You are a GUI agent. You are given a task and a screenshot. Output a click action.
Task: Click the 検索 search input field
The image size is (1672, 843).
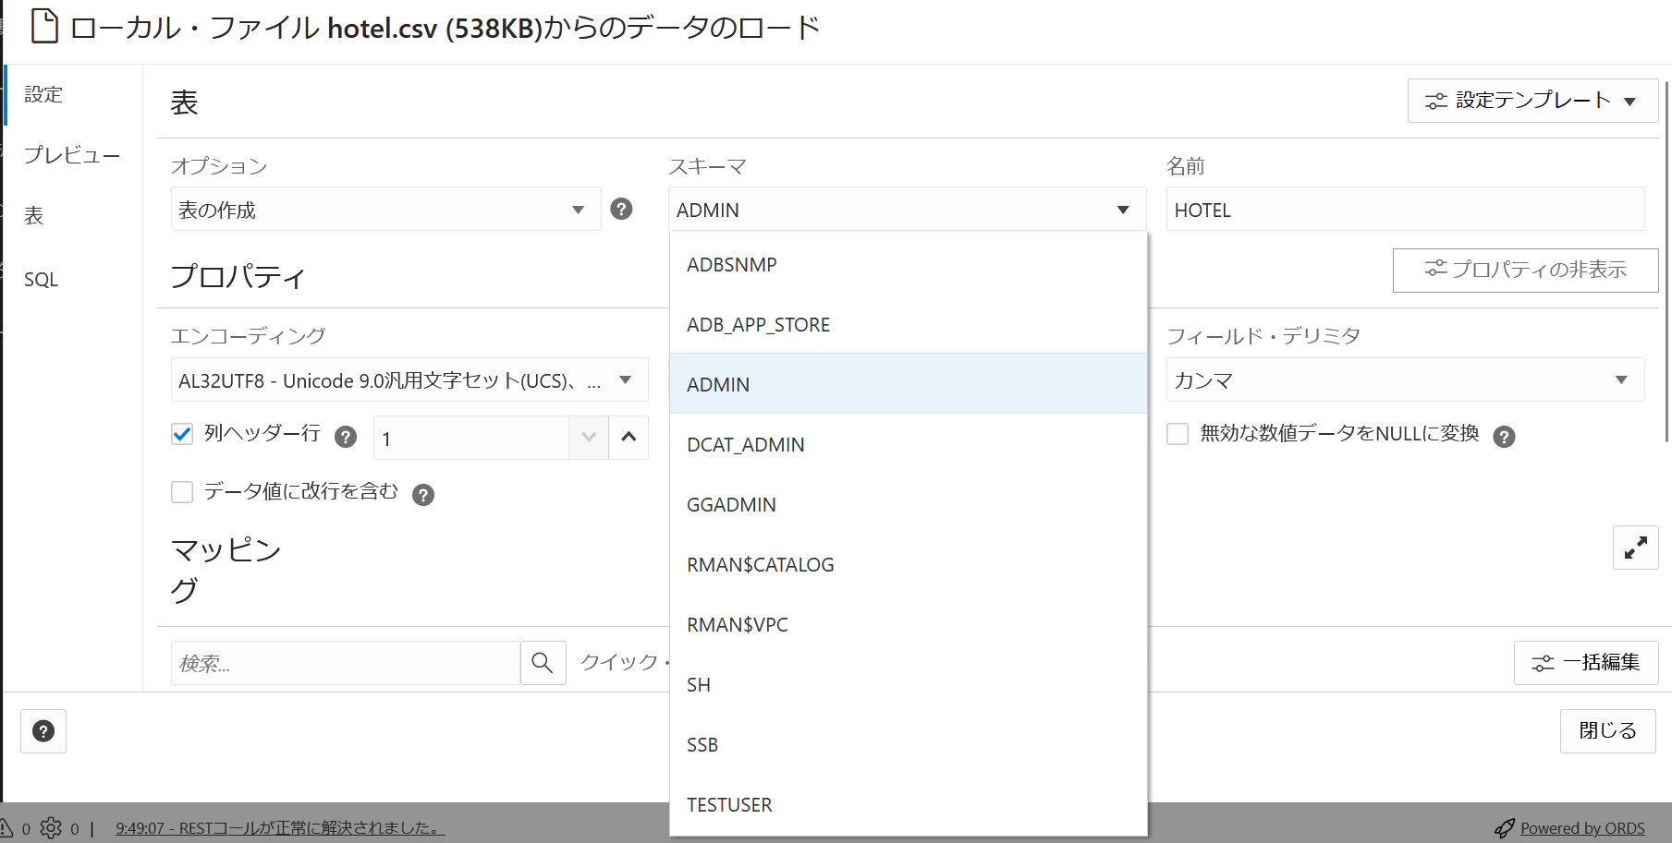coord(346,663)
